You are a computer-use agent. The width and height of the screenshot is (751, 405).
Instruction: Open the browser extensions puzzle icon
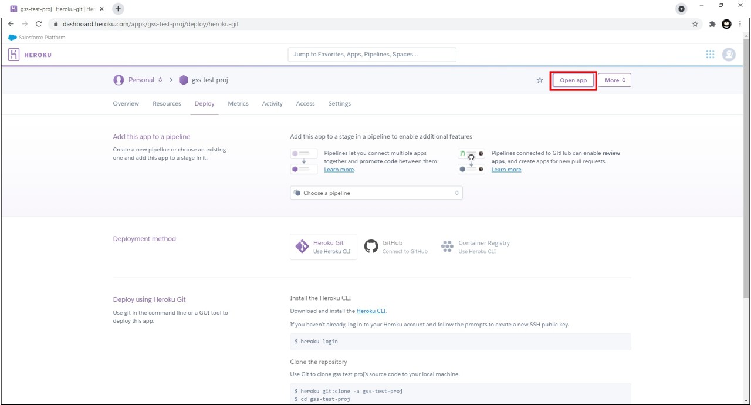[x=712, y=24]
